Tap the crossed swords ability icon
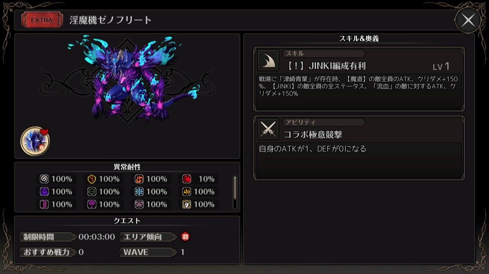The width and height of the screenshot is (489, 274). [x=268, y=129]
